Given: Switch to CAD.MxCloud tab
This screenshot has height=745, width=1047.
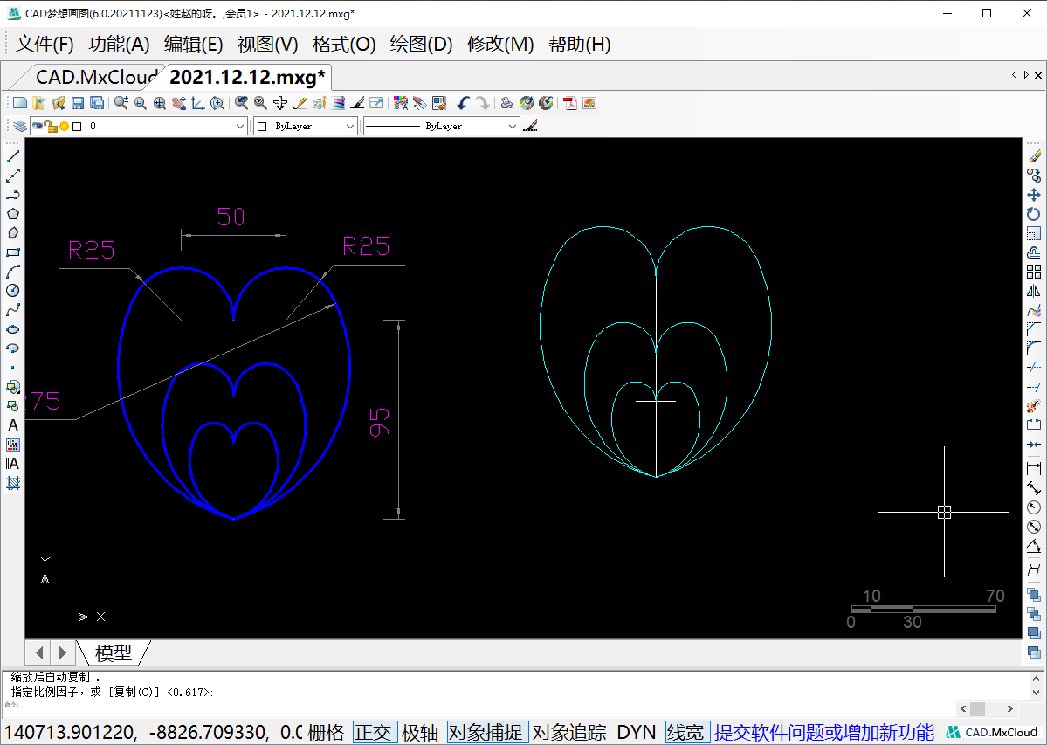Looking at the screenshot, I should (x=96, y=78).
